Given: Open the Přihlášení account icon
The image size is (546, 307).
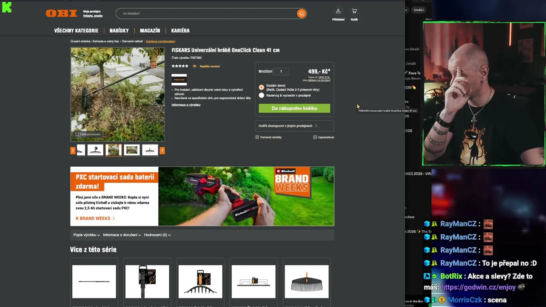Looking at the screenshot, I should click(x=338, y=11).
